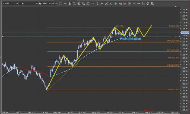Click the white triangle at chart top right
Screen dimensions: 190x114
[x=176, y=7]
